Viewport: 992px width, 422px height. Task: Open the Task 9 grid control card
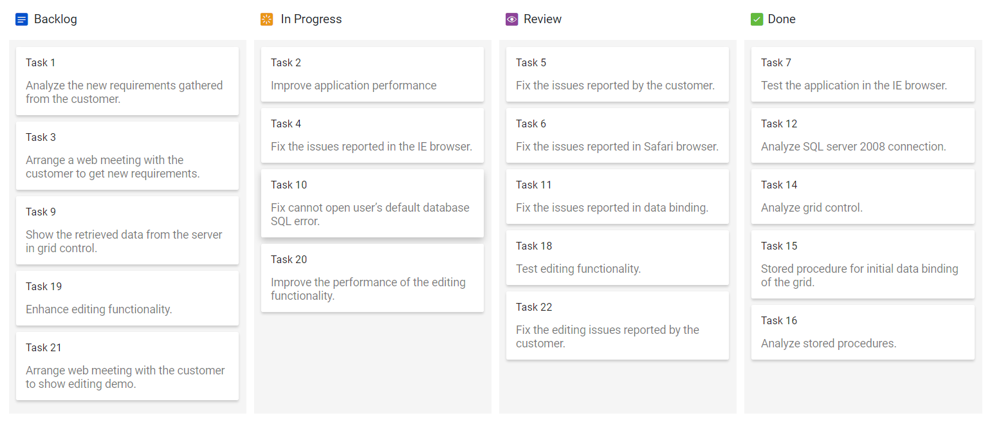click(127, 230)
